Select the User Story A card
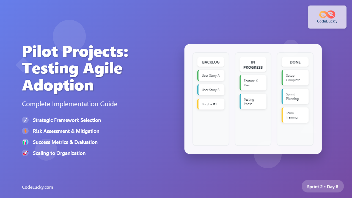This screenshot has width=352, height=198. pyautogui.click(x=211, y=76)
